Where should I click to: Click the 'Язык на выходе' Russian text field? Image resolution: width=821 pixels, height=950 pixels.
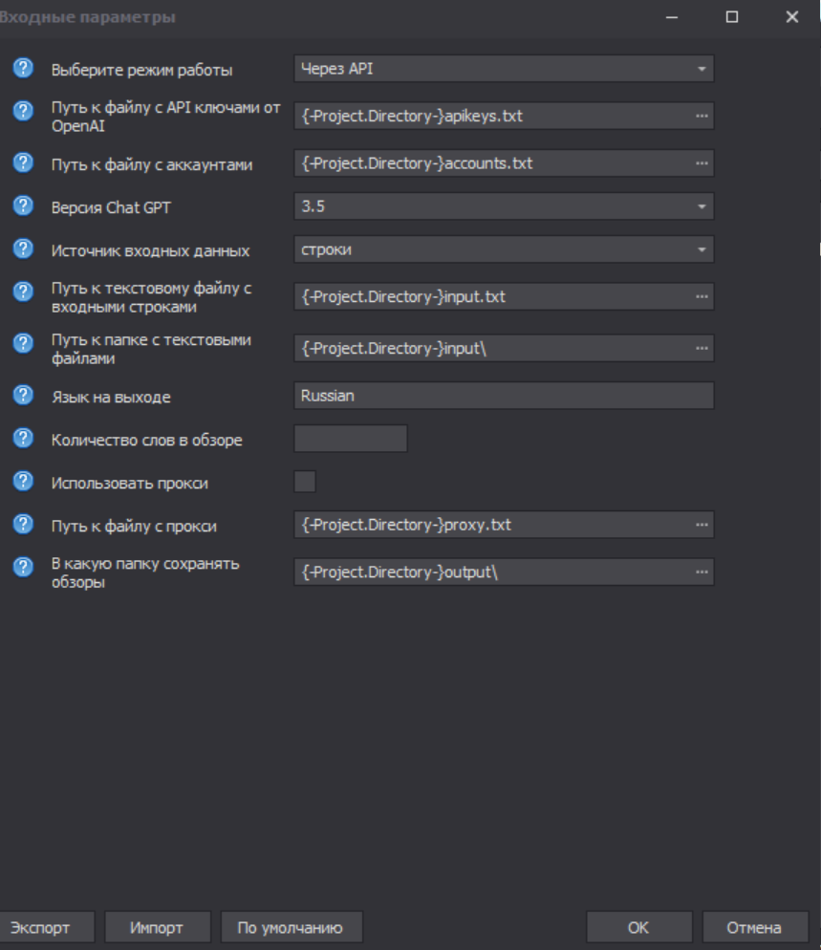tap(504, 396)
